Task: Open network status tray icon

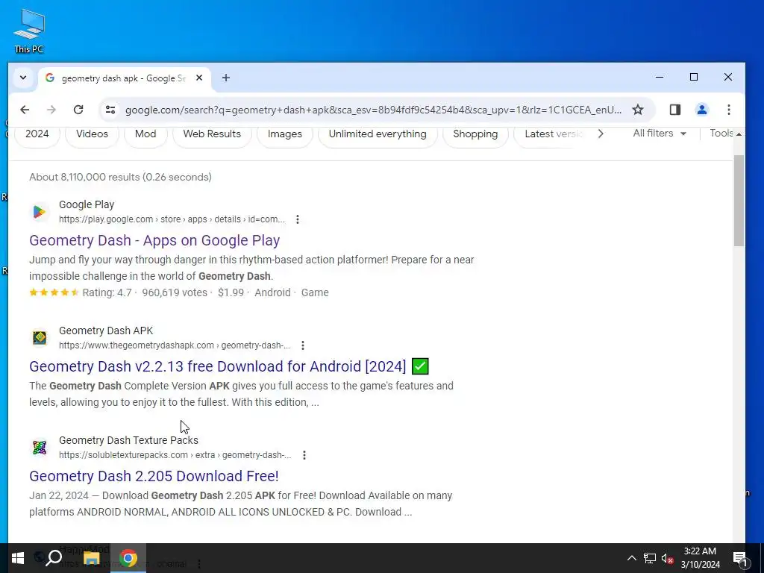Action: click(x=650, y=558)
